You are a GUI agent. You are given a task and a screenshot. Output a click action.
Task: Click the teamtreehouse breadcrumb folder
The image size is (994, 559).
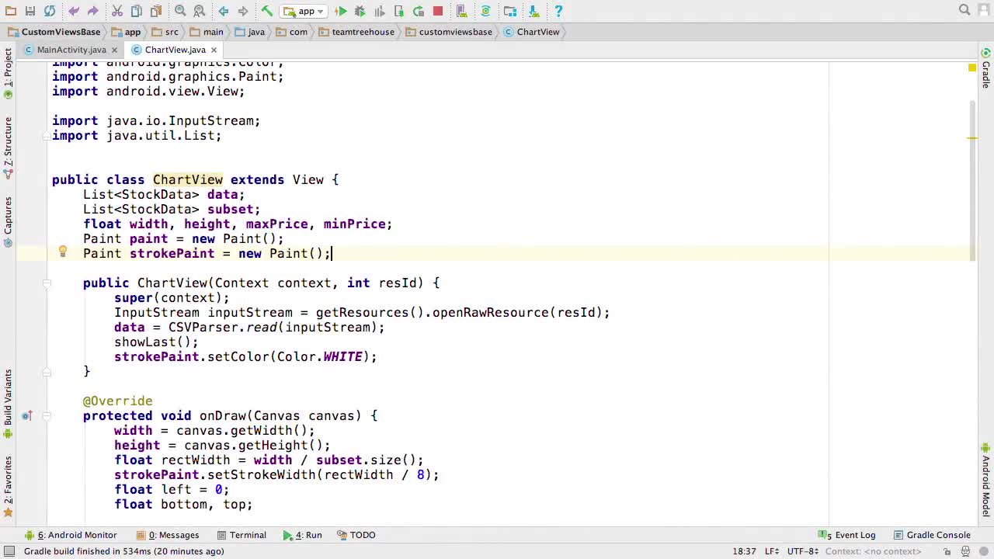click(x=356, y=32)
